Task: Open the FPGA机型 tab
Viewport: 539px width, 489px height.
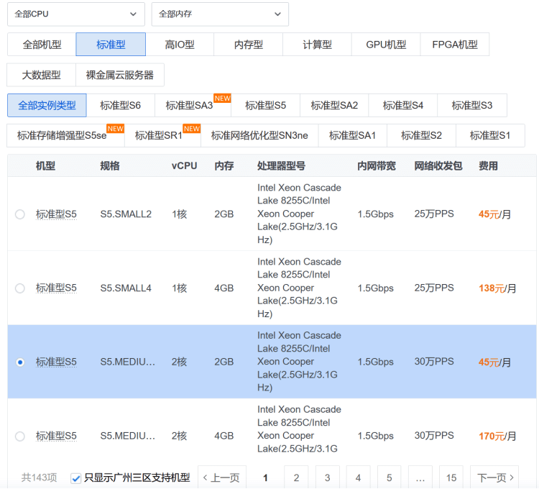Action: click(454, 45)
